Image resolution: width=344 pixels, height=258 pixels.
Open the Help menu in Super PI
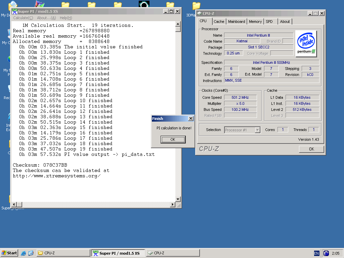(x=66, y=18)
